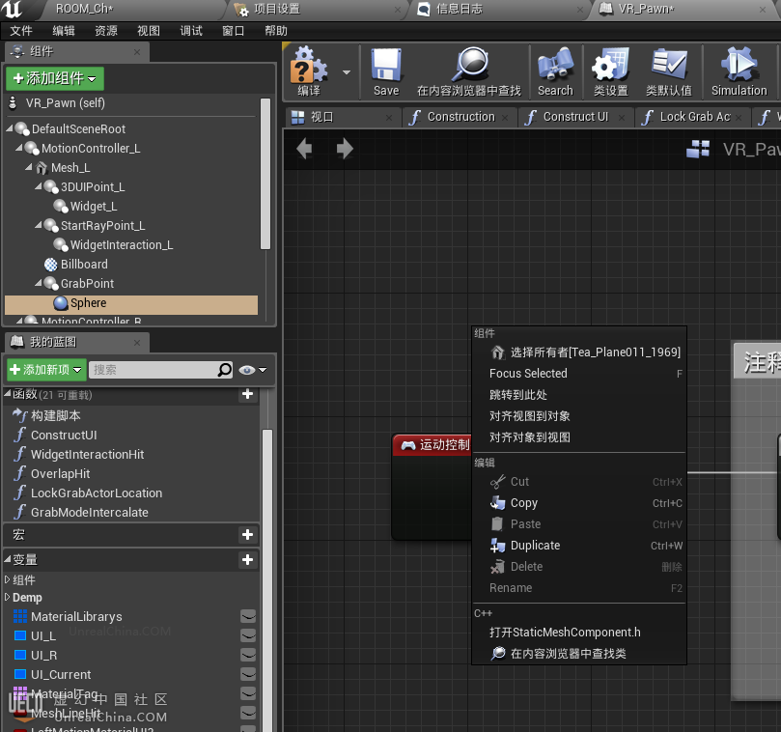Open the 视图 (View) menu
This screenshot has height=732, width=781.
coord(149,31)
